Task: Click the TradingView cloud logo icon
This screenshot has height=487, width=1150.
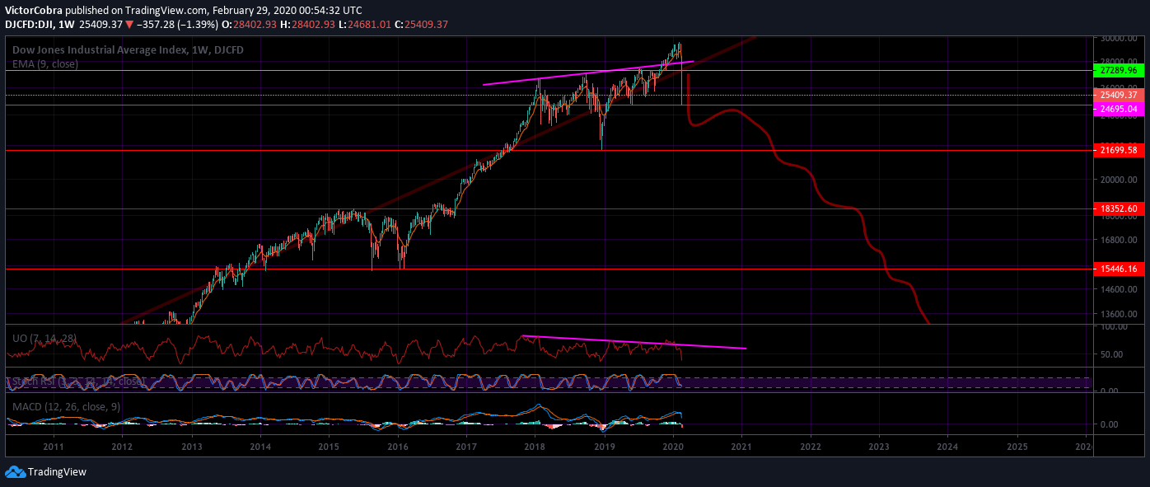Action: (15, 472)
